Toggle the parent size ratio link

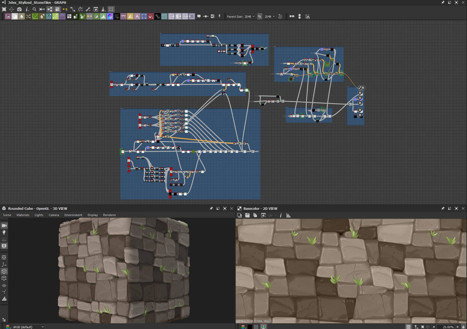tap(260, 17)
